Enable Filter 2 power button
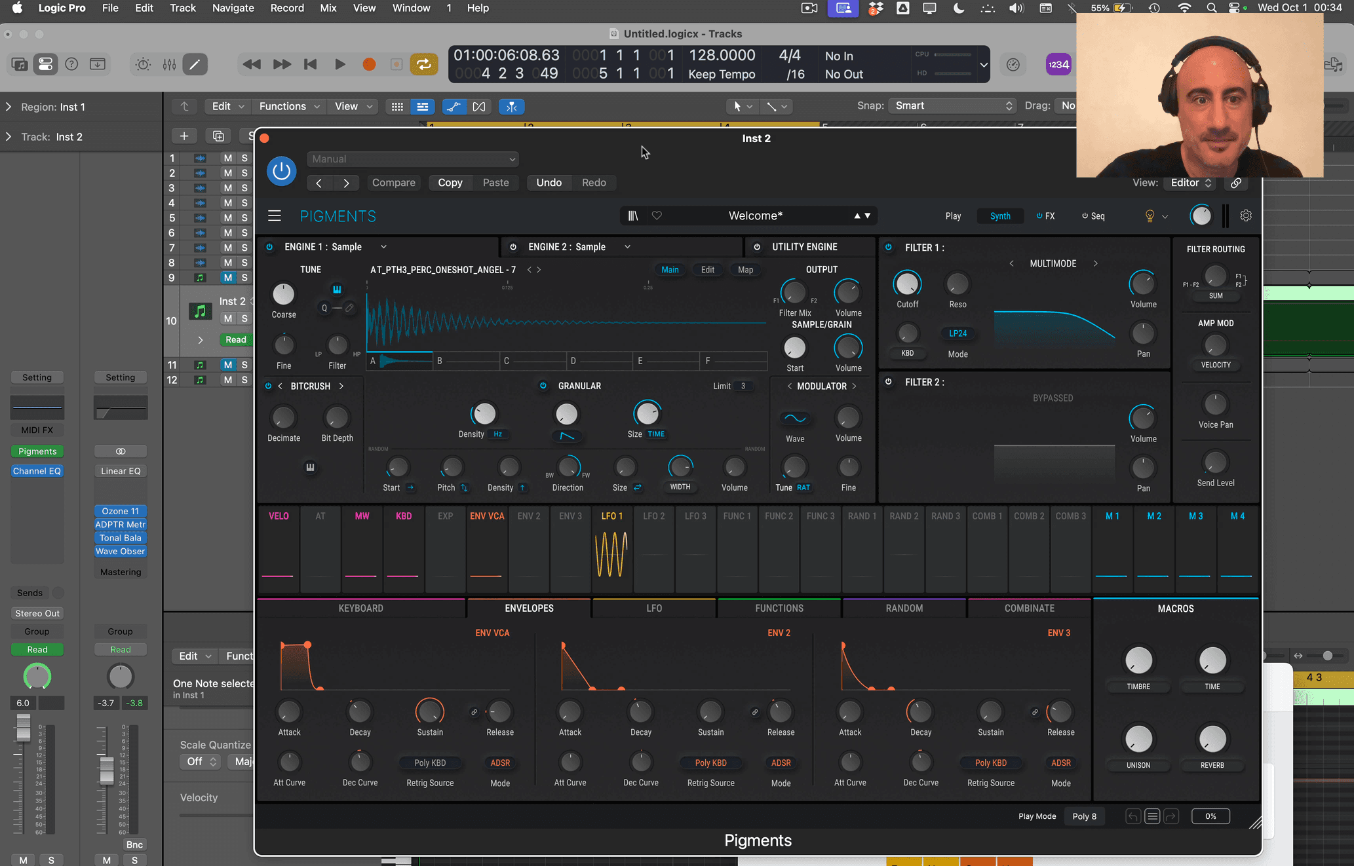The image size is (1354, 866). tap(889, 381)
